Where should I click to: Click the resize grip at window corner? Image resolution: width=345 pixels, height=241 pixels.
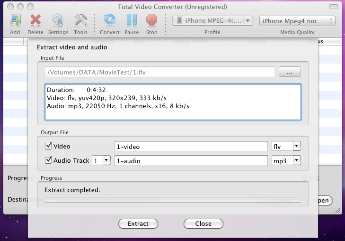338,210
